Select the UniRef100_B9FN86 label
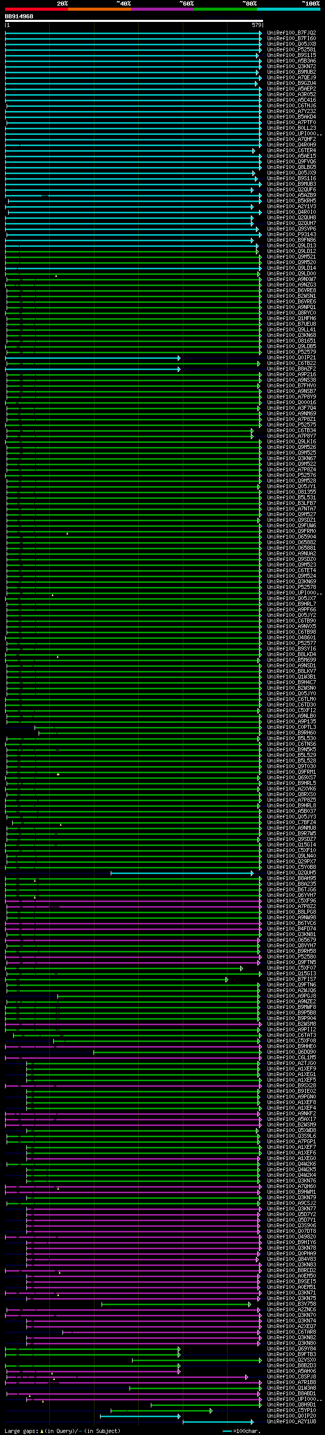This screenshot has width=325, height=1435. 291,240
